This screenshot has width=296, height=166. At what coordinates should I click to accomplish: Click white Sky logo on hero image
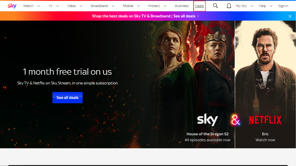click(x=208, y=120)
